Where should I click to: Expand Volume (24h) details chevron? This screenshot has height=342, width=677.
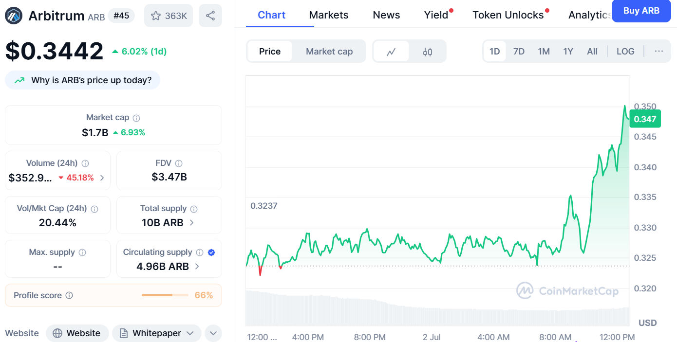102,178
